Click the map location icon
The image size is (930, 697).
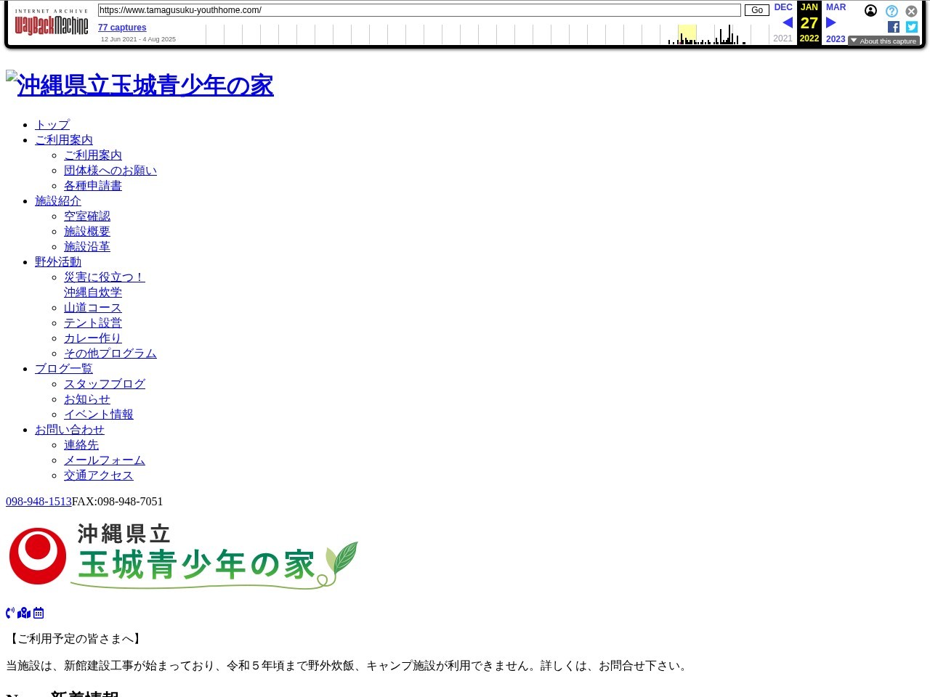point(24,613)
